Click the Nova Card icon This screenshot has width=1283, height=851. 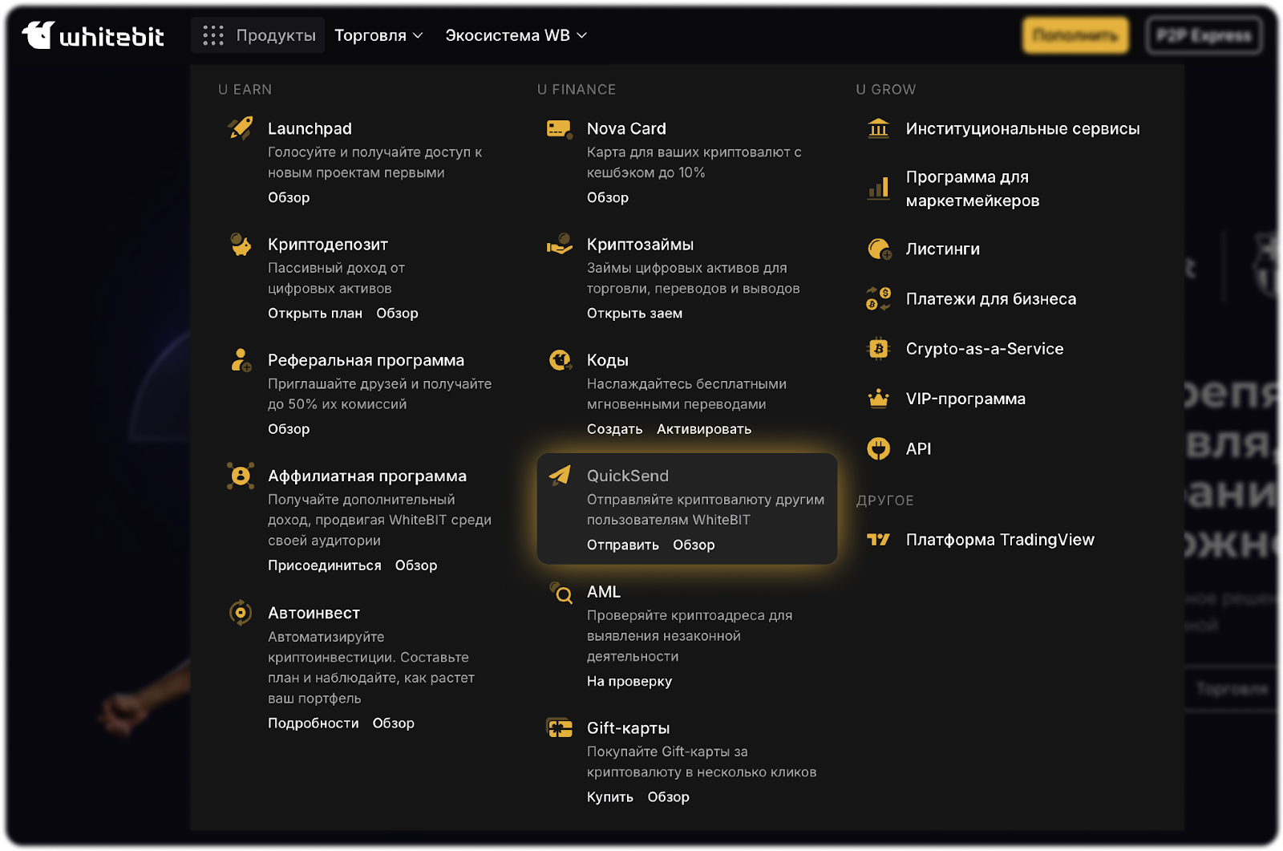coord(559,128)
